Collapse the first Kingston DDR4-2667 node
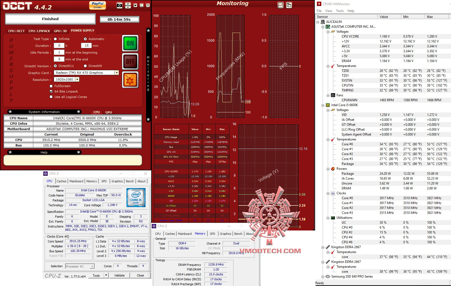The width and height of the screenshot is (451, 286). pos(323,247)
